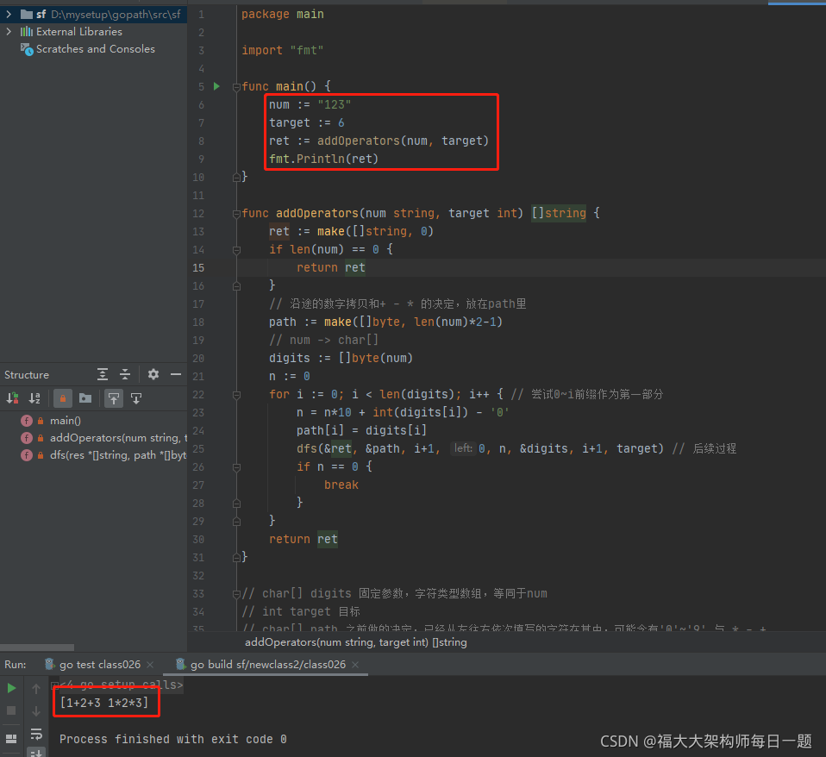Click the breadcrumb addOperators(num string, target int)
826x757 pixels.
355,642
